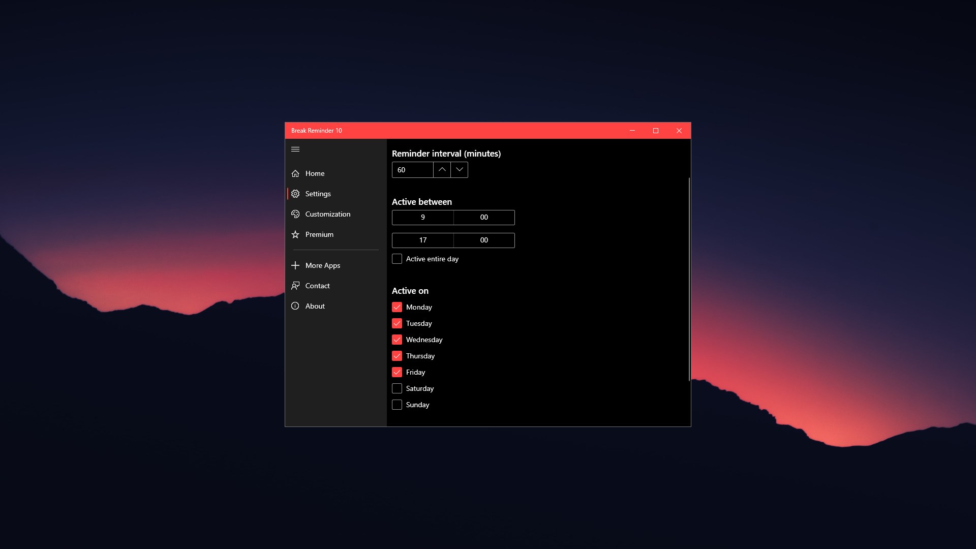Open the end hour picker showing 17

click(422, 240)
